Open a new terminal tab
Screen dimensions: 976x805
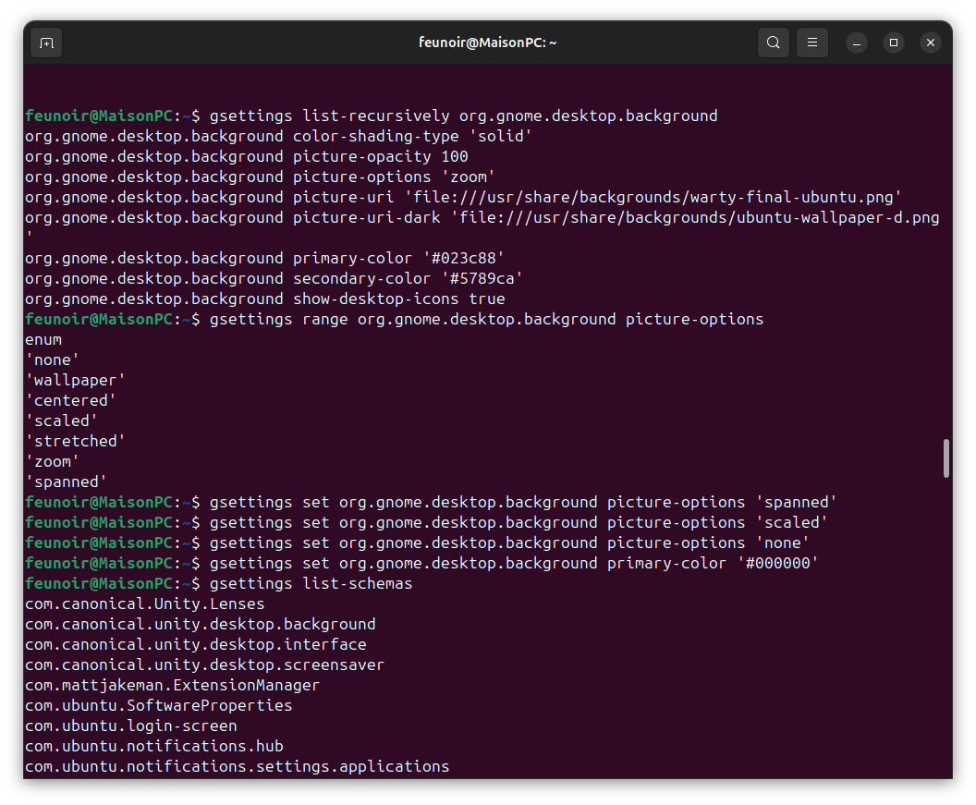click(x=46, y=43)
